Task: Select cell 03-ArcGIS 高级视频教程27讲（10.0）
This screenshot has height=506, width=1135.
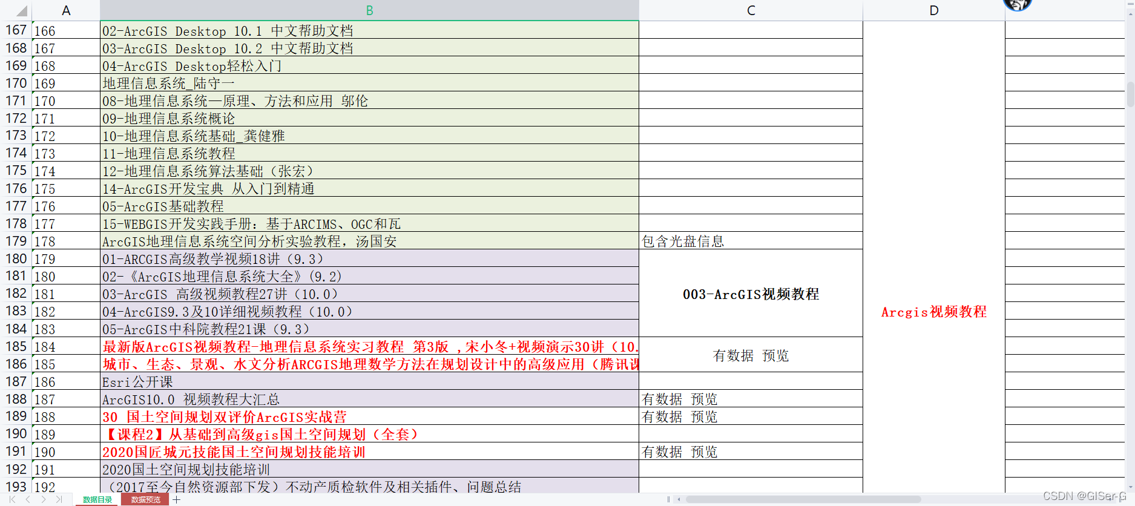Action: tap(369, 294)
